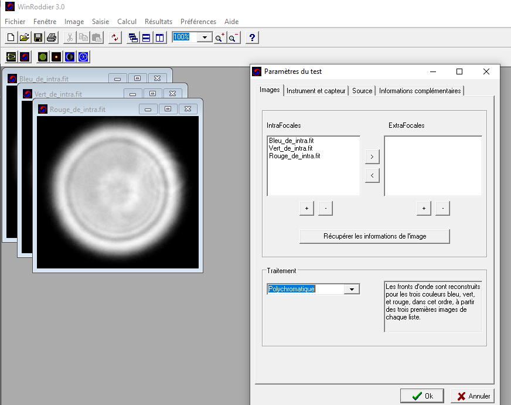Open the zoom percentage dropdown arrow
511x405 pixels.
point(205,37)
